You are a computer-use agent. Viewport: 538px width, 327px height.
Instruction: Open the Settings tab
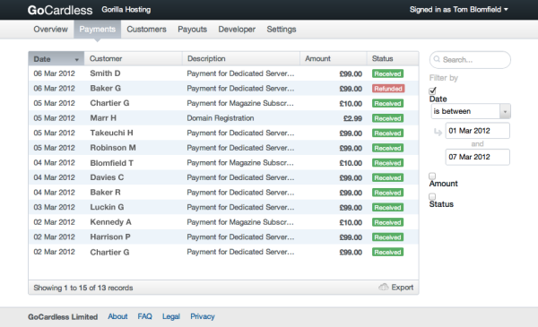(282, 30)
